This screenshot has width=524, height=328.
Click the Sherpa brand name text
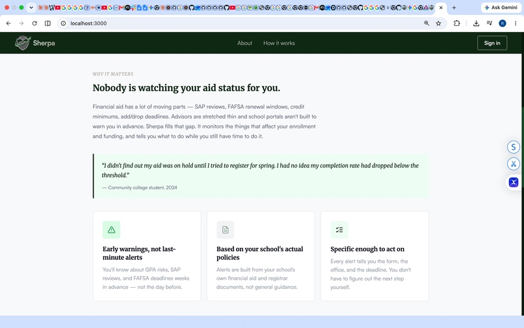(x=44, y=43)
